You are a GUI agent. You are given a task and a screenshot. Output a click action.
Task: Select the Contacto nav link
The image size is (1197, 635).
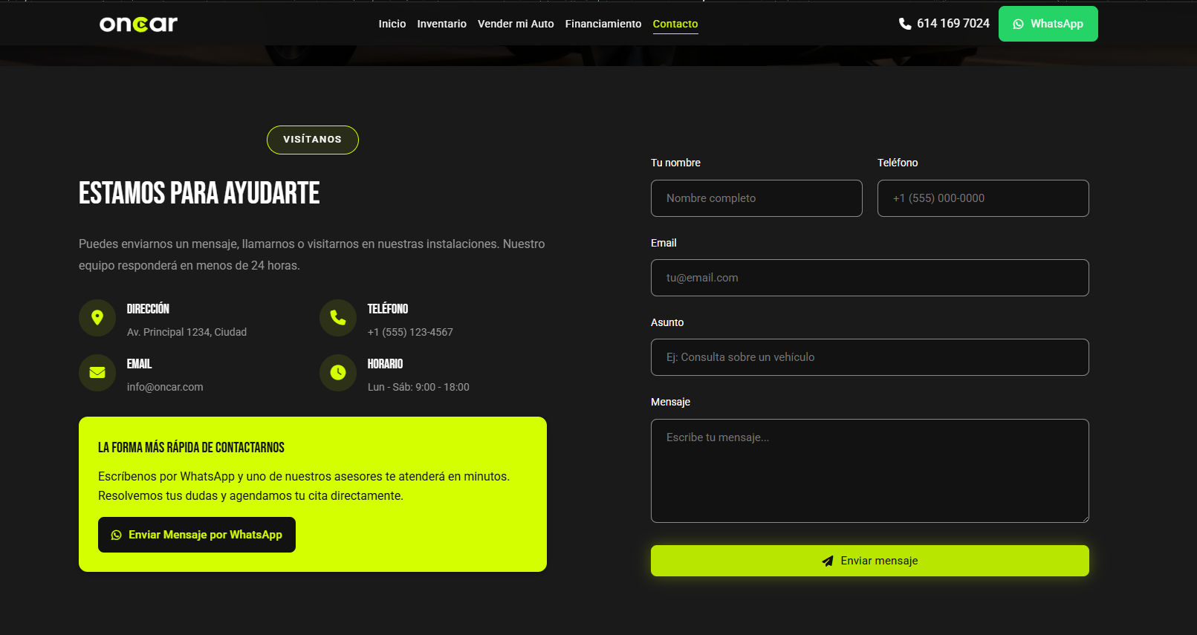click(x=675, y=24)
